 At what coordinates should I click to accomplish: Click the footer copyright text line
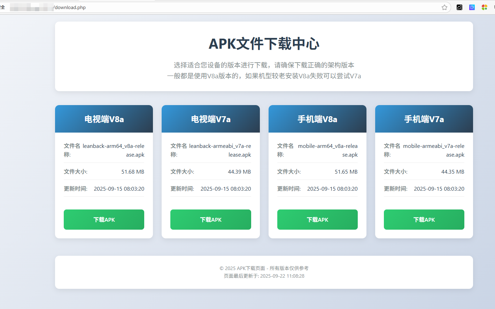264,268
